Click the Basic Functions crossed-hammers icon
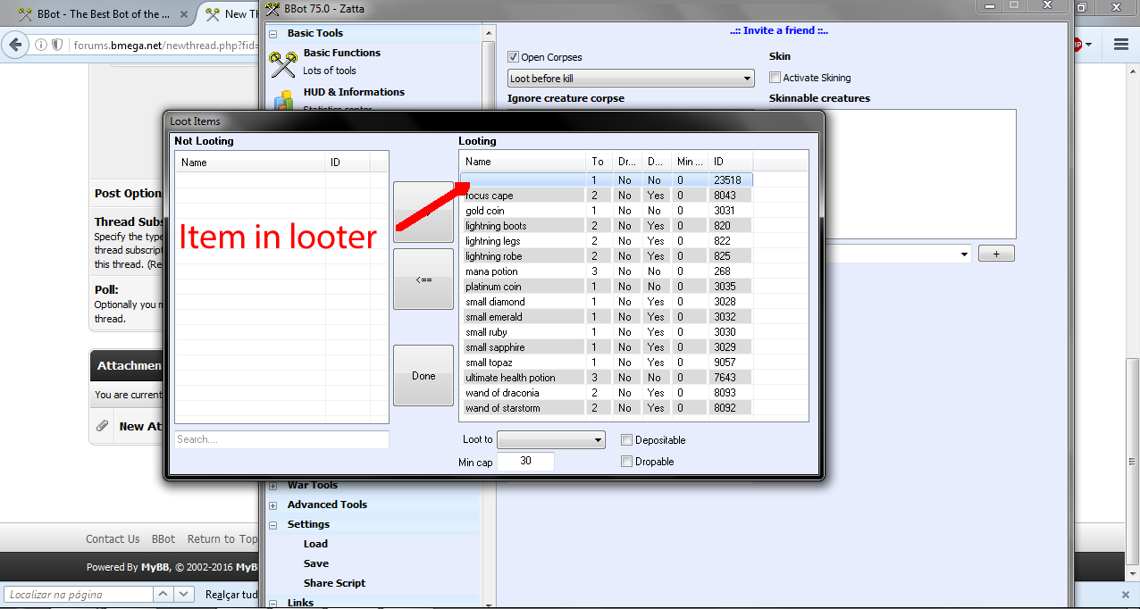 pyautogui.click(x=283, y=63)
